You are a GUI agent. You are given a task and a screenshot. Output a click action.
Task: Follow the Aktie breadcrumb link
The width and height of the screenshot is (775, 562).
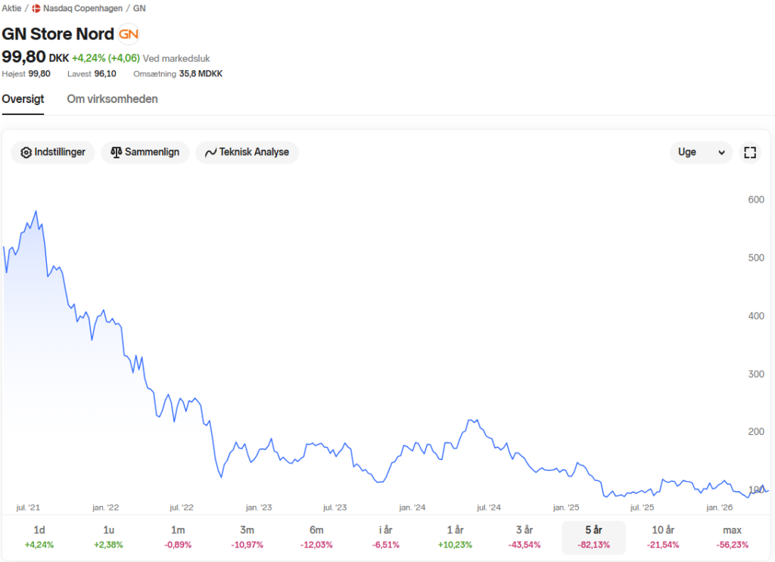11,8
